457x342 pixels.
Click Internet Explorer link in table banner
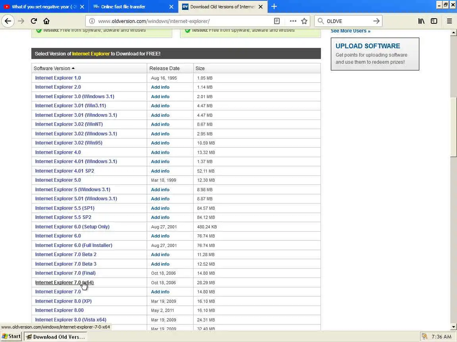coord(90,53)
